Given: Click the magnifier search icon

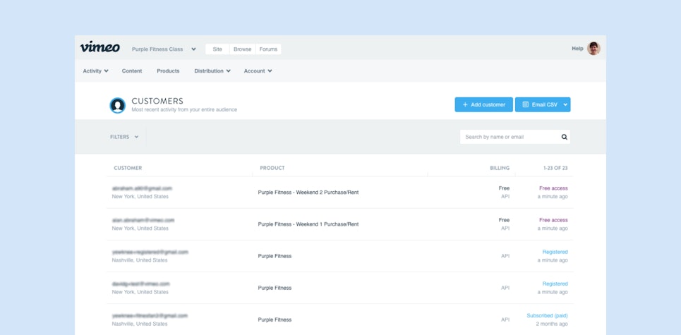Looking at the screenshot, I should pos(564,138).
